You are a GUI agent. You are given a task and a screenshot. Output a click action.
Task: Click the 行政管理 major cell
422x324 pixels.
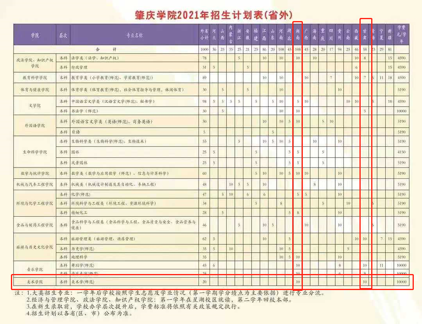point(79,68)
